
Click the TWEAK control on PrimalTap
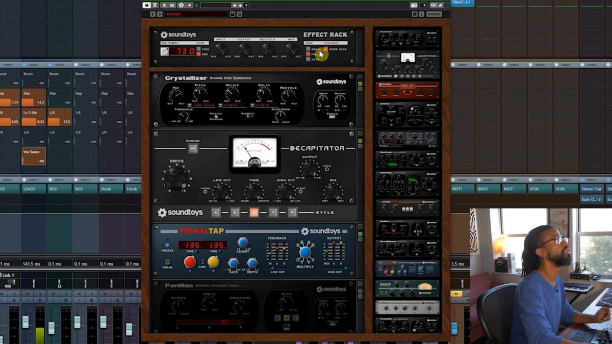point(167,262)
